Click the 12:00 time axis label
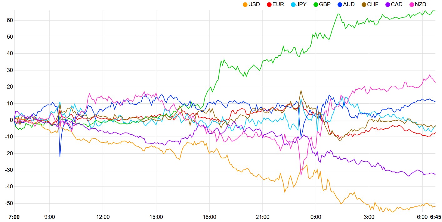Screen dimensions: 442x222 (x=103, y=217)
